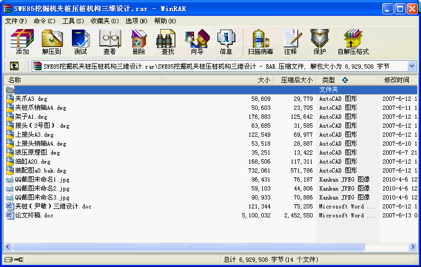Click size value 5,100,032
This screenshot has height=267, width=421.
[x=256, y=215]
